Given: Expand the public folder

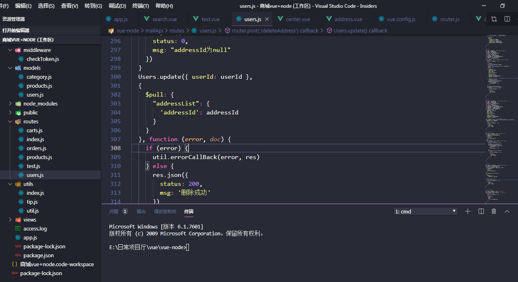Looking at the screenshot, I should (10, 112).
